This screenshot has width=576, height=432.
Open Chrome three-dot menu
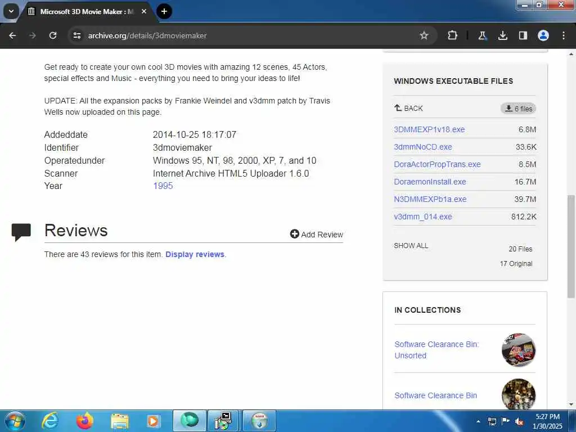click(x=564, y=35)
